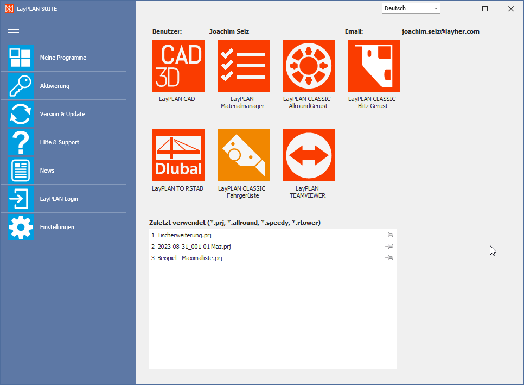Select Hilfe & Support menu entry
The width and height of the screenshot is (524, 385).
coord(60,142)
